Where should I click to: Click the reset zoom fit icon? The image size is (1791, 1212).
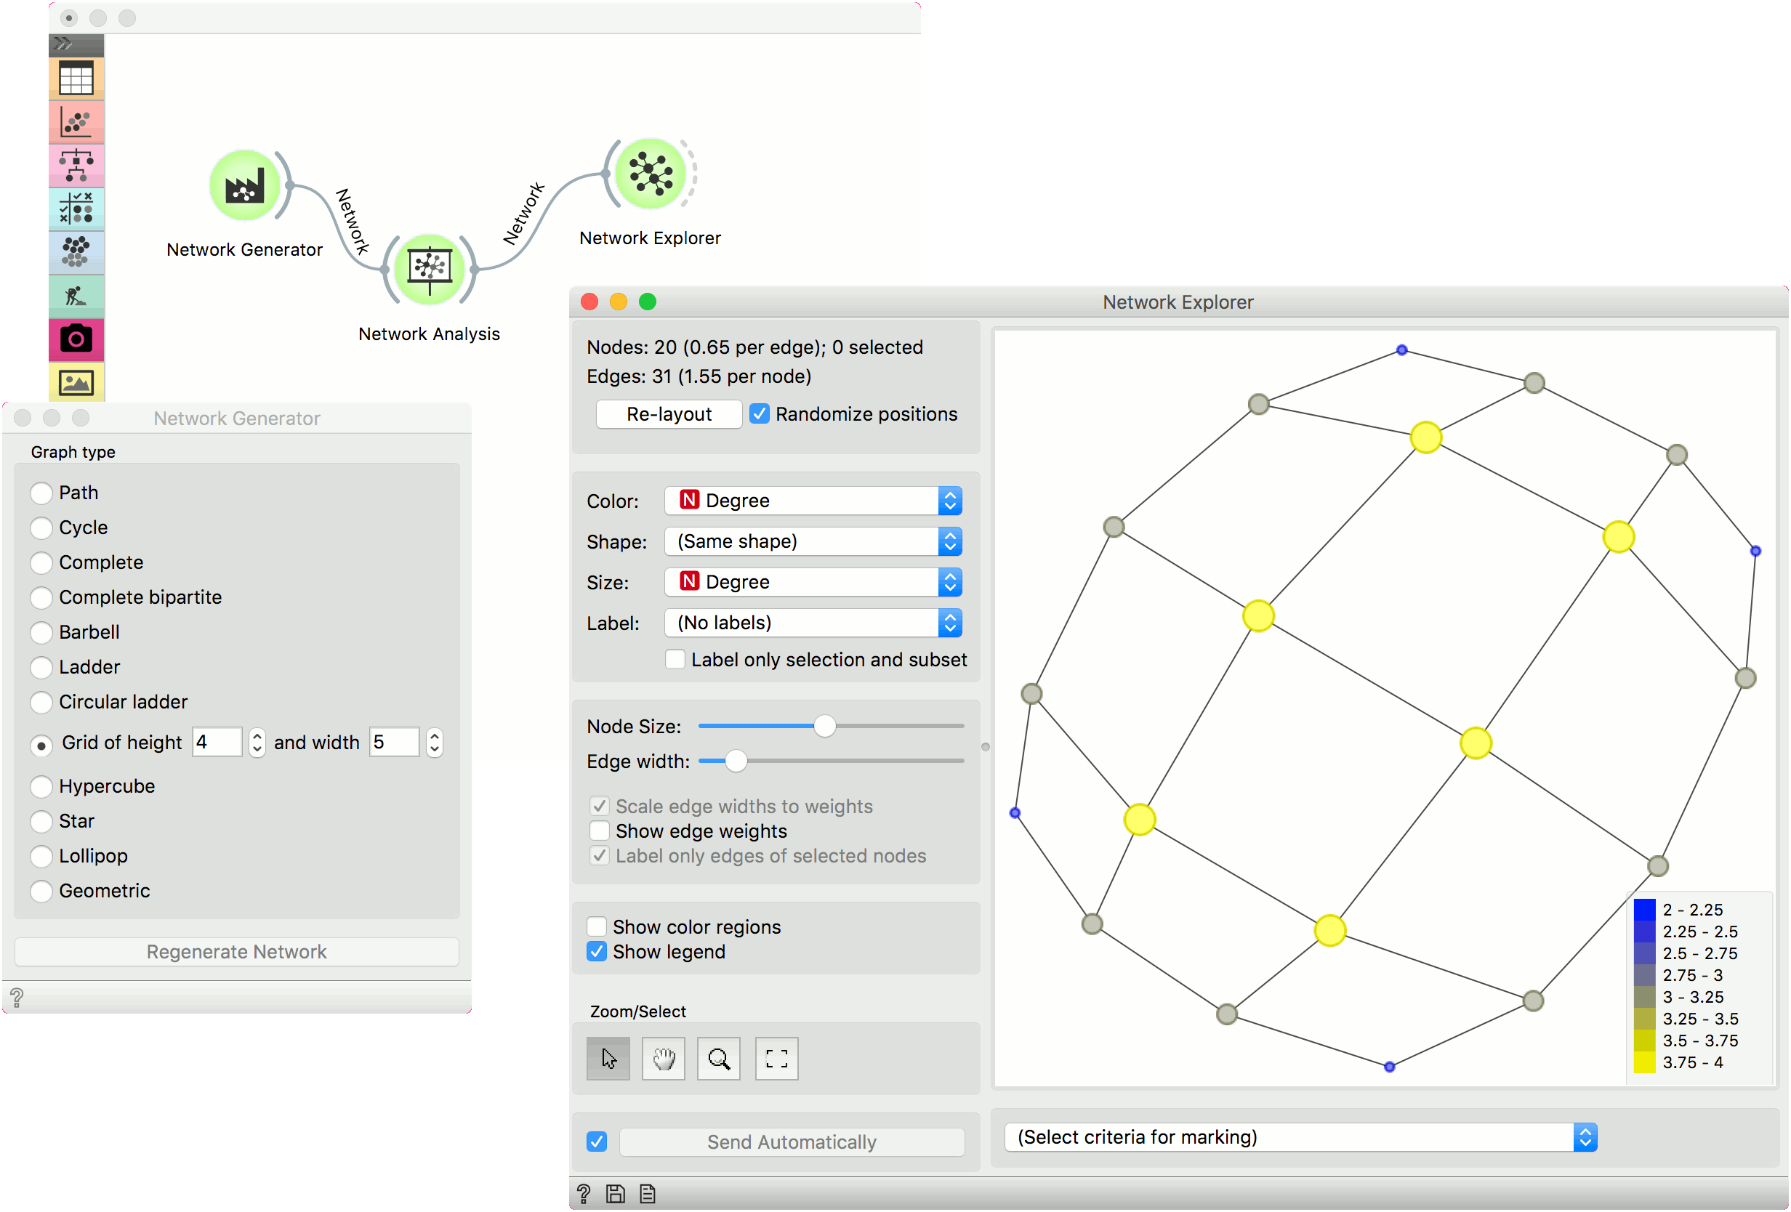tap(776, 1059)
